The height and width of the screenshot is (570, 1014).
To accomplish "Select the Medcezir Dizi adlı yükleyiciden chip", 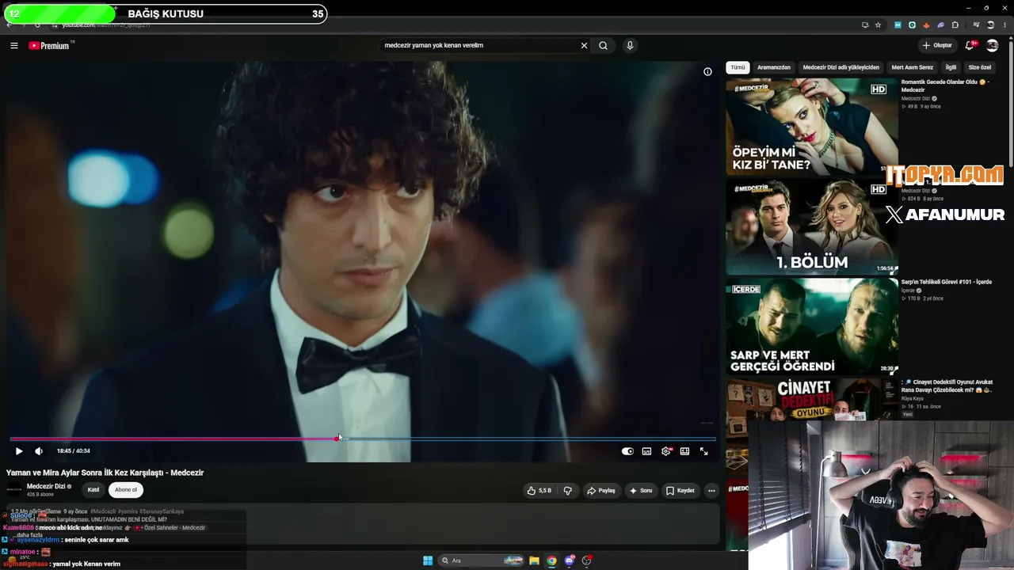I will pyautogui.click(x=841, y=67).
